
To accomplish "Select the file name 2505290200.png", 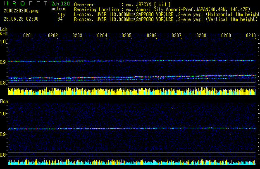I will 21,11.
